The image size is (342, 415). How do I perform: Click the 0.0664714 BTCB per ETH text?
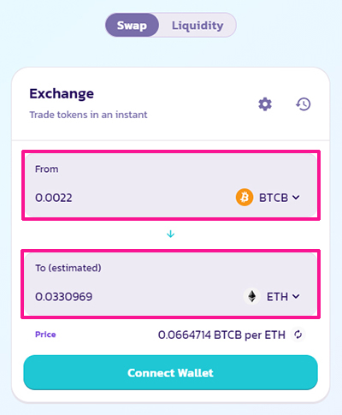(221, 335)
